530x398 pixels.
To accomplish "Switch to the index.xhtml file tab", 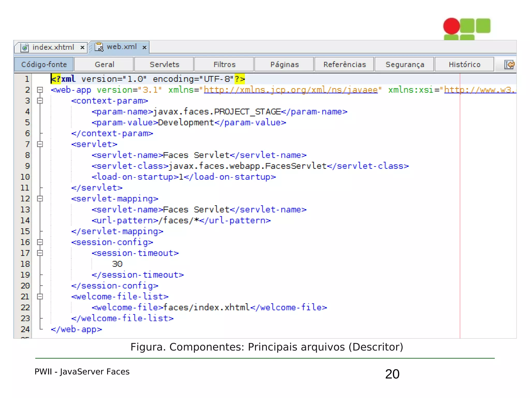I will 51,47.
